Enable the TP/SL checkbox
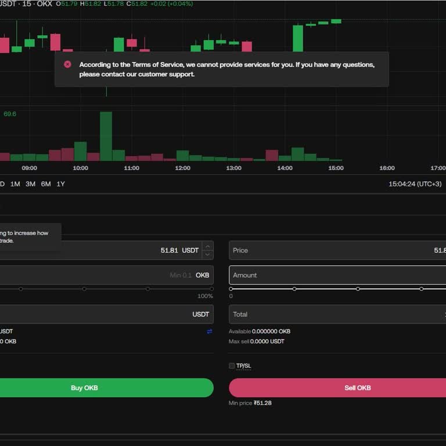This screenshot has width=446, height=446. click(x=232, y=366)
